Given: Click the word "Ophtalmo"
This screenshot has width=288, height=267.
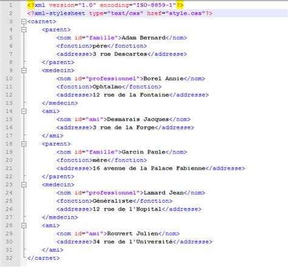Looking at the screenshot, I should point(107,87).
